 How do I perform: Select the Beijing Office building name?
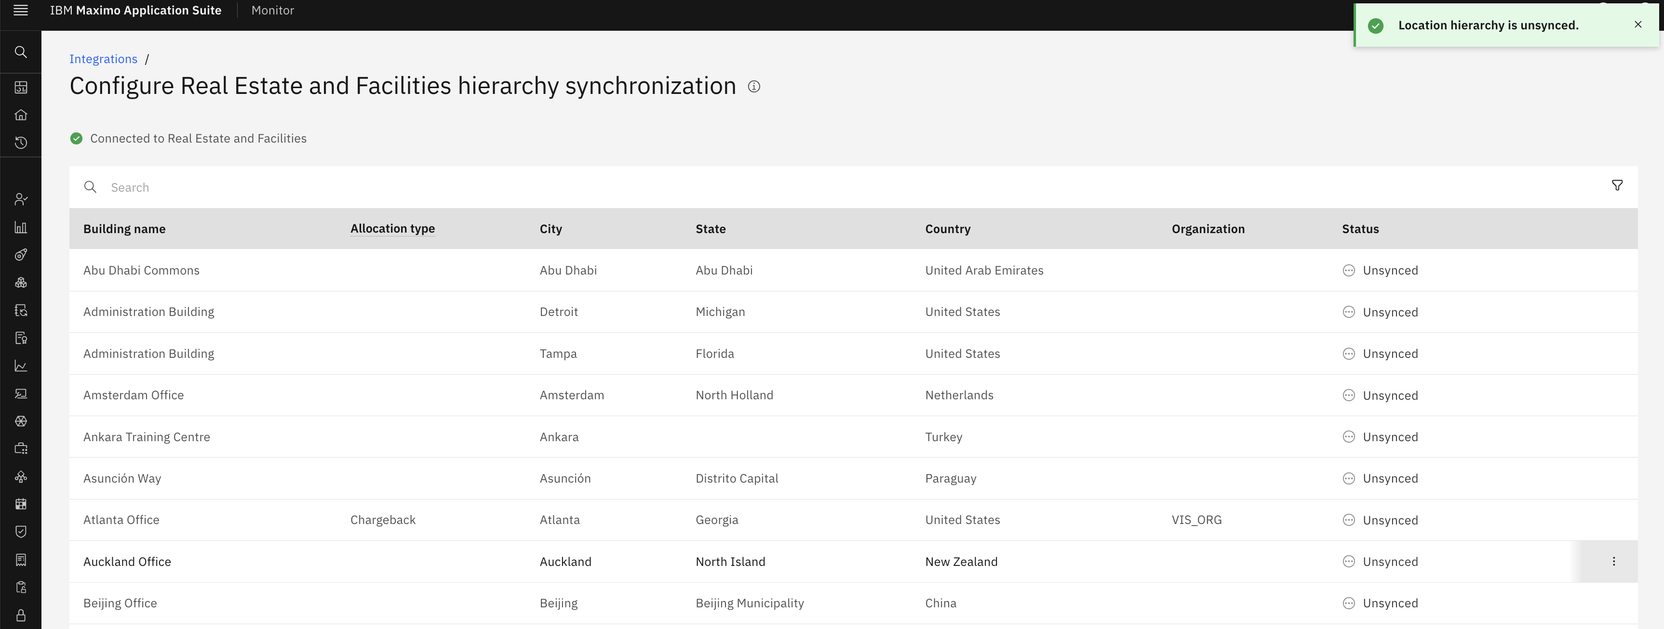click(120, 603)
